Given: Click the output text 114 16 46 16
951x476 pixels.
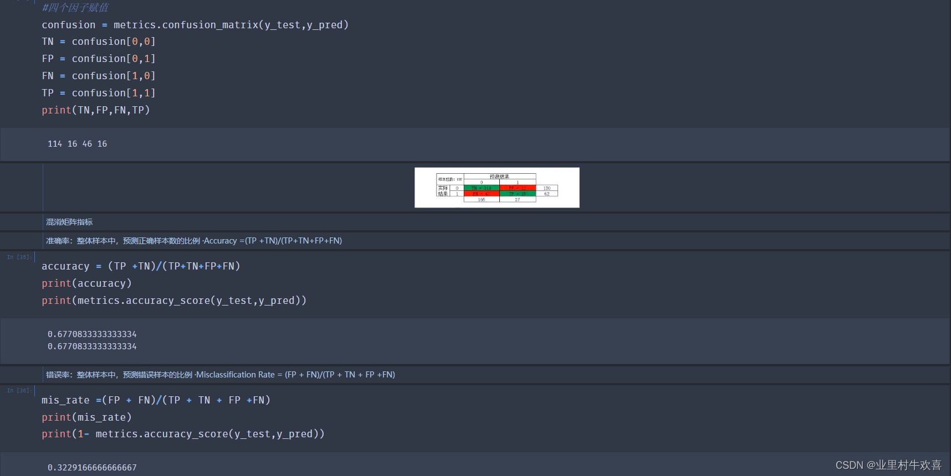Looking at the screenshot, I should pos(78,144).
